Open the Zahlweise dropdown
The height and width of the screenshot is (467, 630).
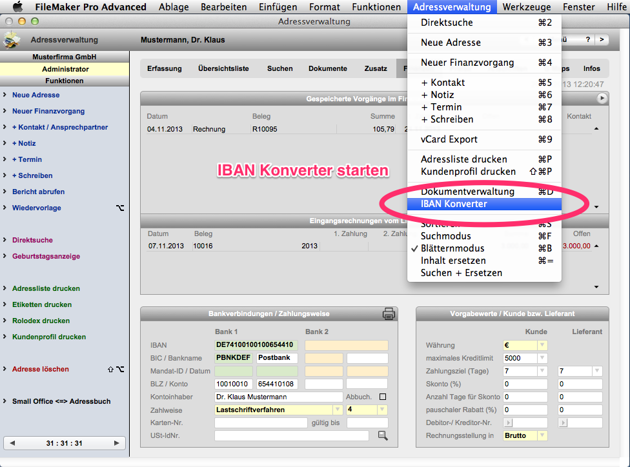(337, 410)
